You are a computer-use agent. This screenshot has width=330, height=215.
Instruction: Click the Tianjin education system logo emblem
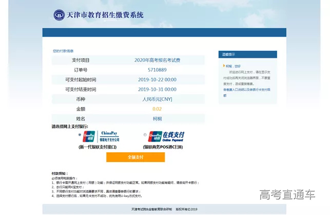59,15
